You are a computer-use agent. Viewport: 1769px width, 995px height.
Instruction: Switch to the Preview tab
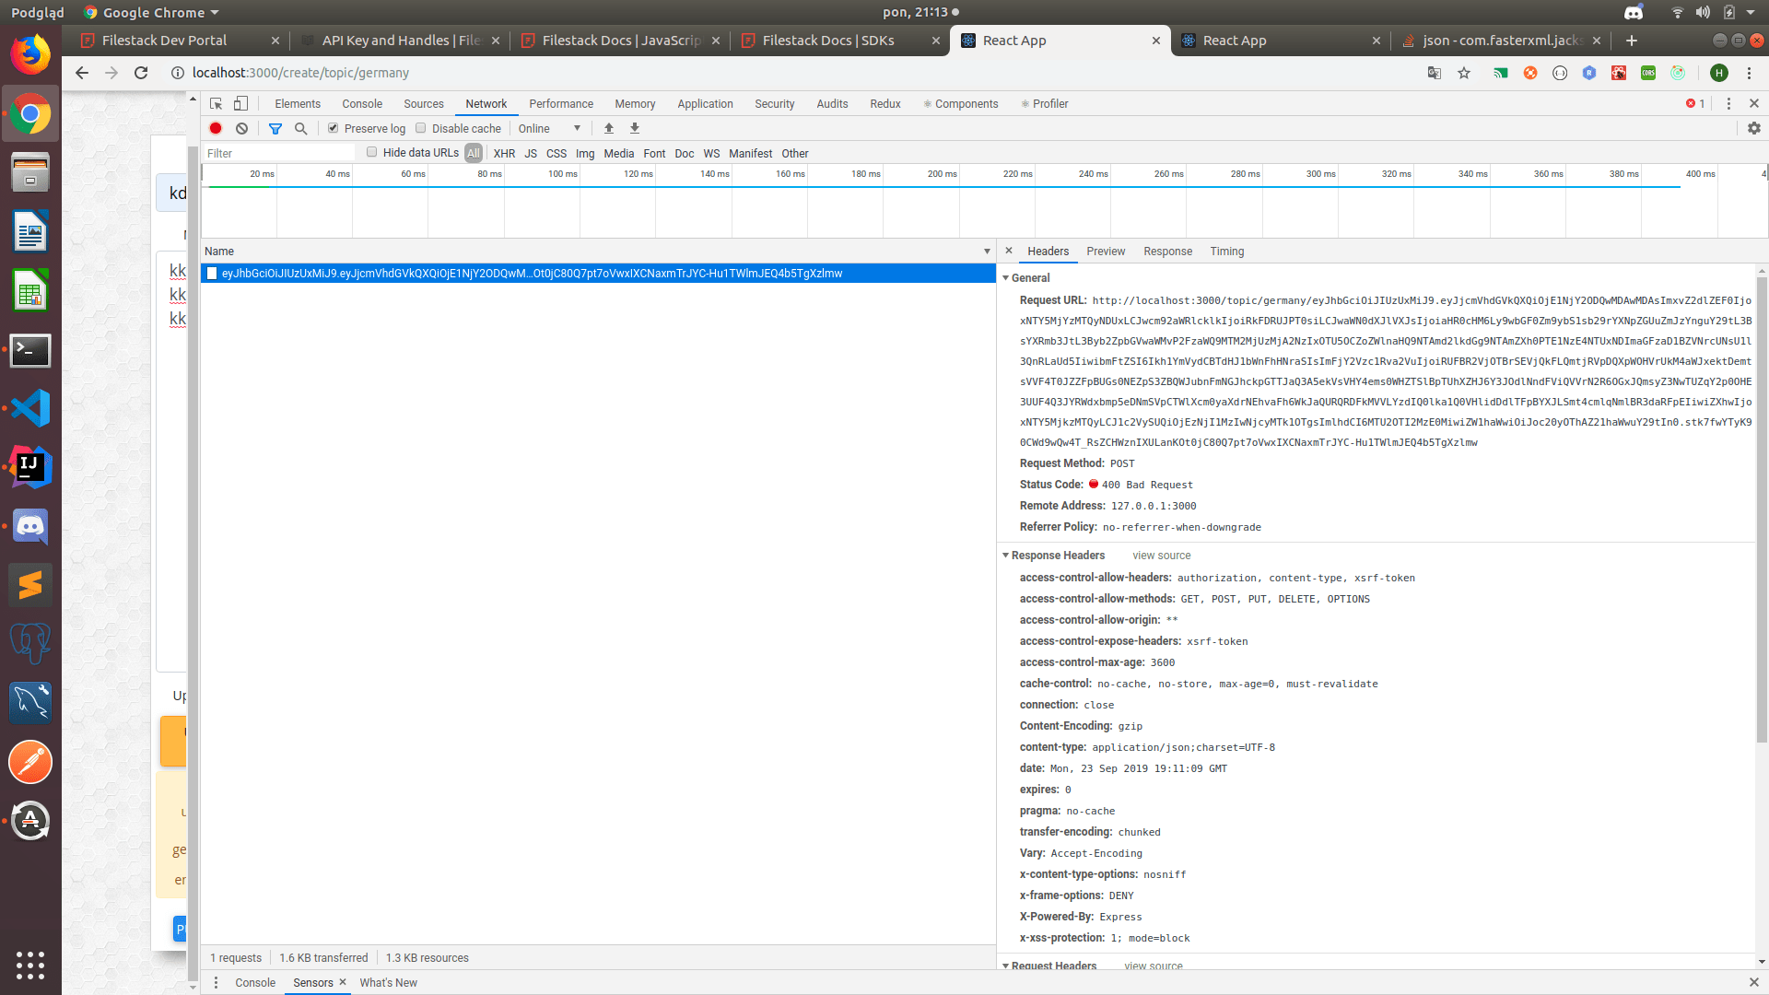click(1105, 251)
